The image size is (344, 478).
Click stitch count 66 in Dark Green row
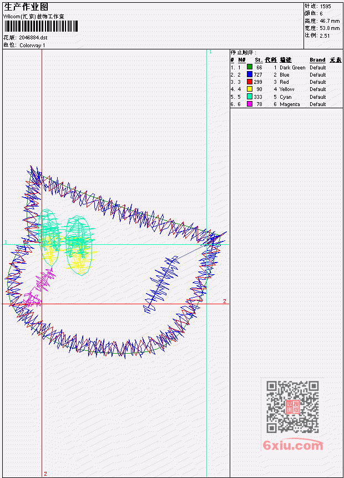click(259, 67)
